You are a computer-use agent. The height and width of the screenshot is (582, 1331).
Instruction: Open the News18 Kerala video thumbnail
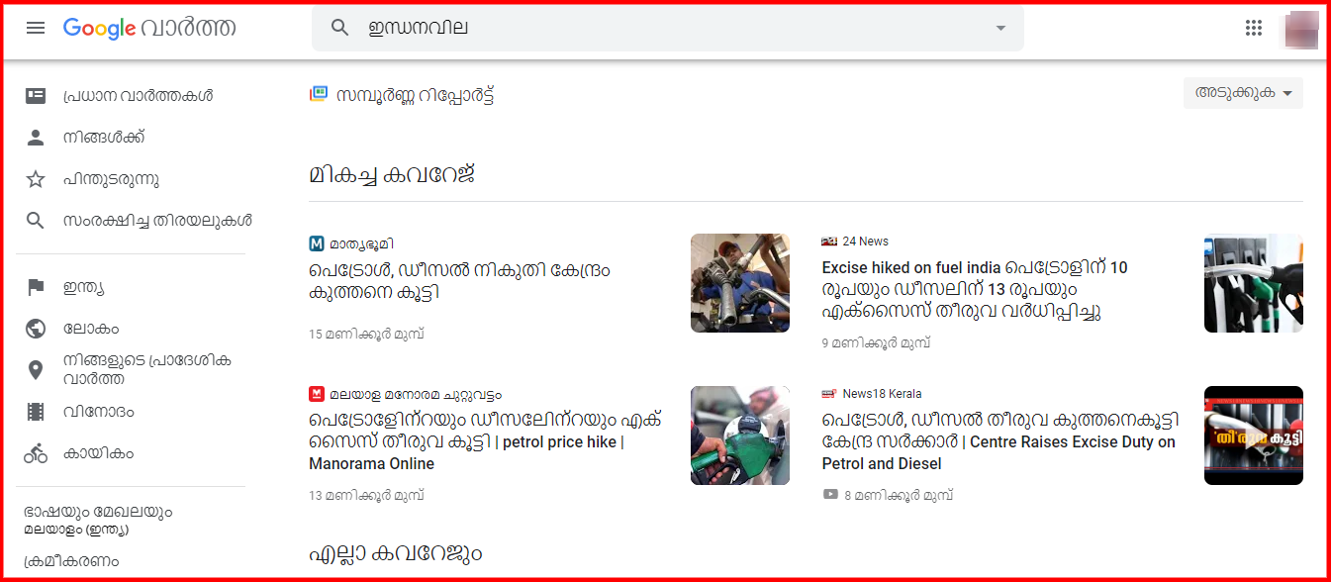[x=1254, y=436]
